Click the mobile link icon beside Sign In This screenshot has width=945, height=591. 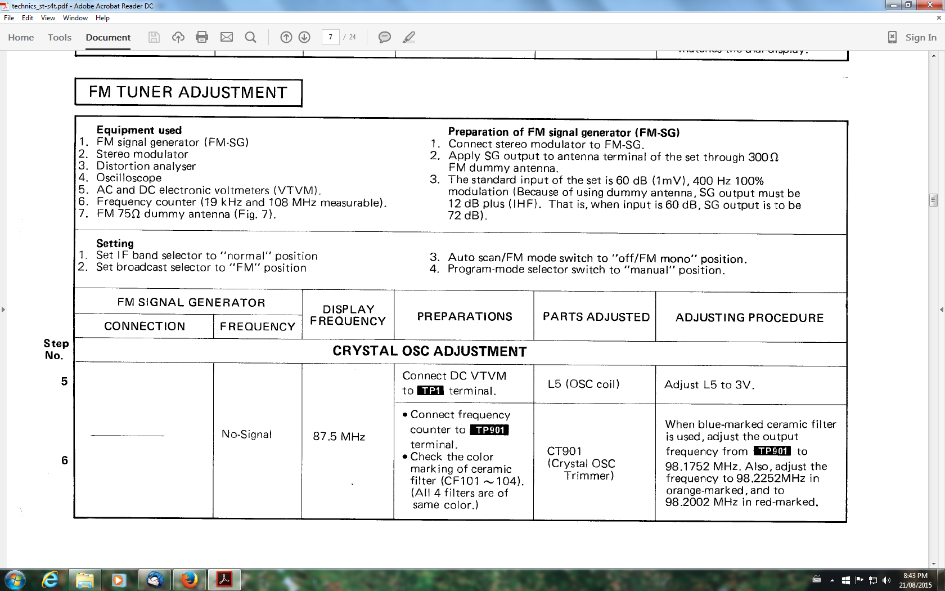click(x=892, y=37)
